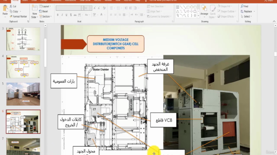Toggle italic formatting
Screen dimensions: 277x155
click(x=62, y=15)
